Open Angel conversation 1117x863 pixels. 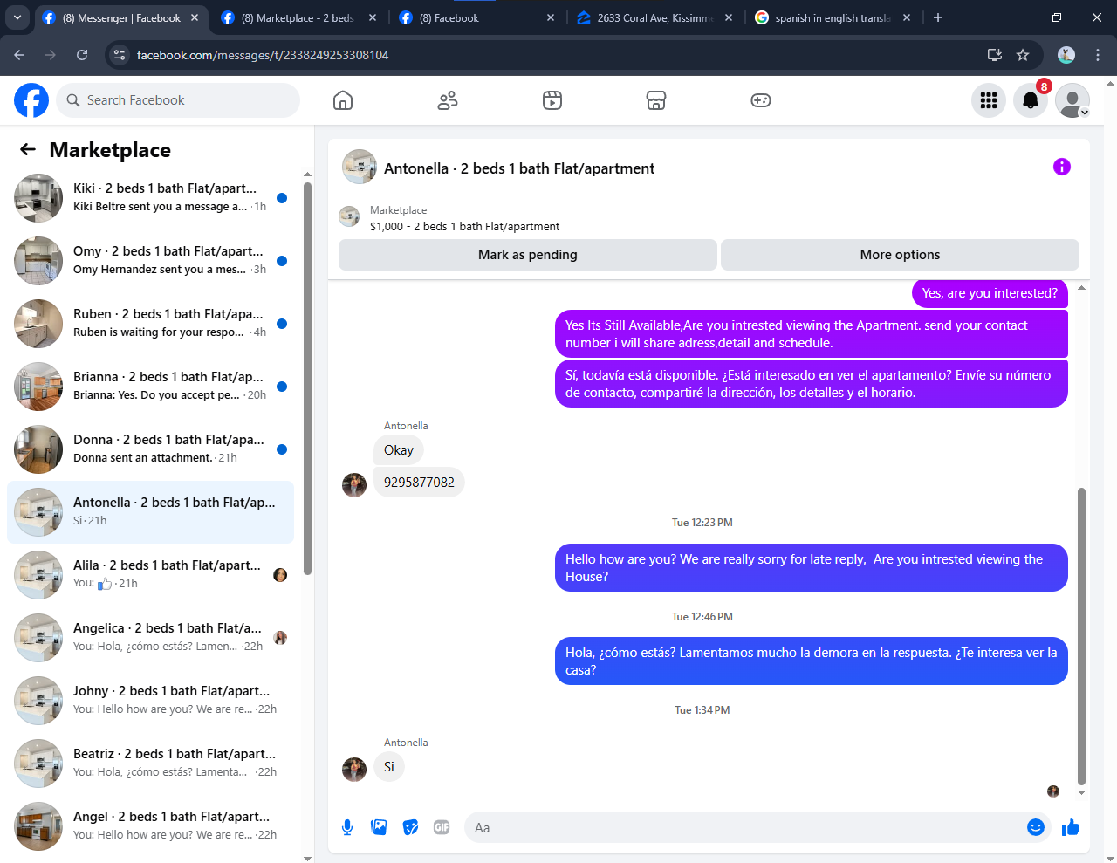(x=150, y=826)
